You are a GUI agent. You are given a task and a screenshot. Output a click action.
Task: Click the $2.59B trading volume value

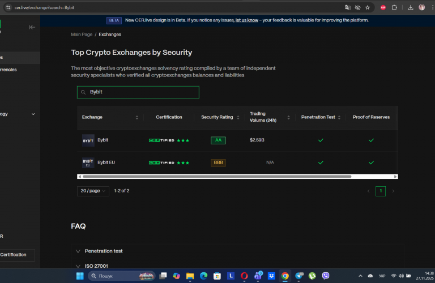click(257, 140)
